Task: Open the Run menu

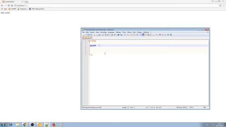Action: (x=134, y=32)
